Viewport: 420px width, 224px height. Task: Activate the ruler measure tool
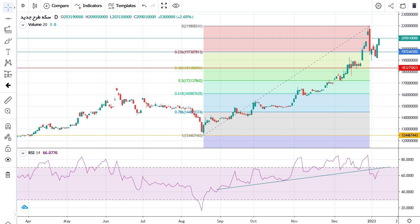click(x=8, y=100)
